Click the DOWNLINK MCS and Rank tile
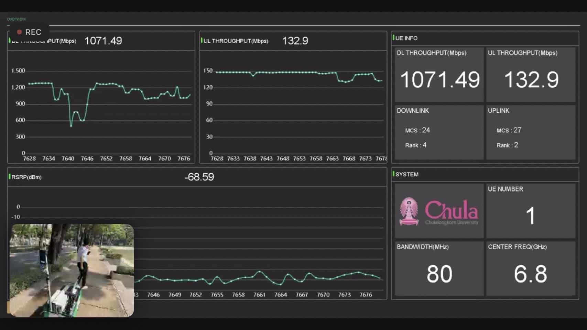This screenshot has width=587, height=330. [x=439, y=132]
